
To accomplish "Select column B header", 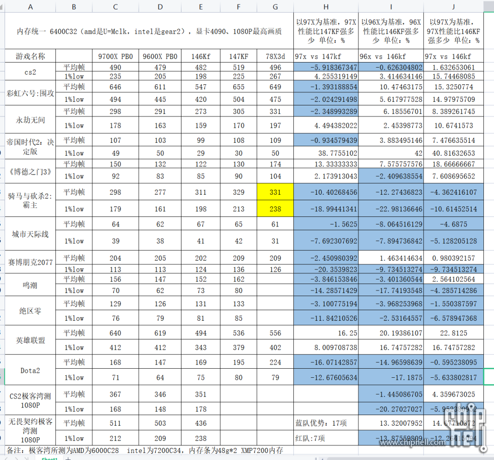I will (x=74, y=7).
